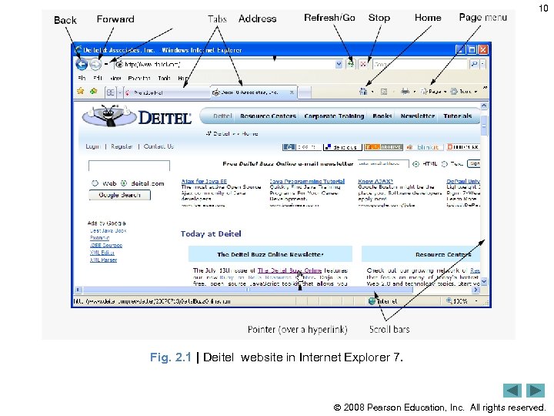Viewport: 554px width, 416px height.
Task: Click the Newsletter nav item
Action: pyautogui.click(x=417, y=116)
